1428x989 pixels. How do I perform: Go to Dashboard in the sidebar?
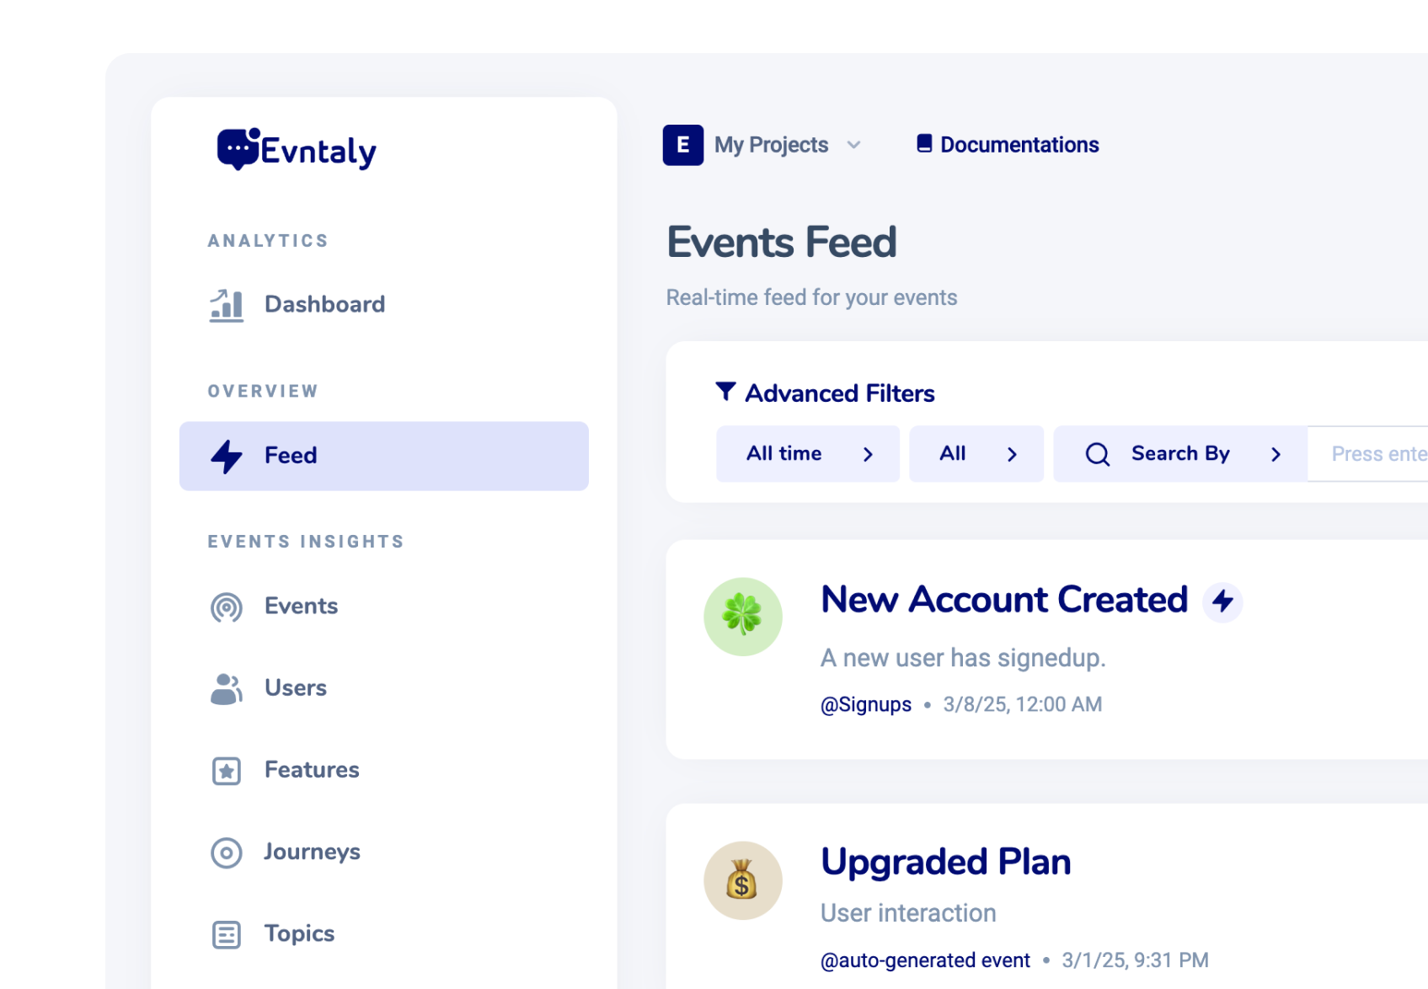tap(324, 304)
